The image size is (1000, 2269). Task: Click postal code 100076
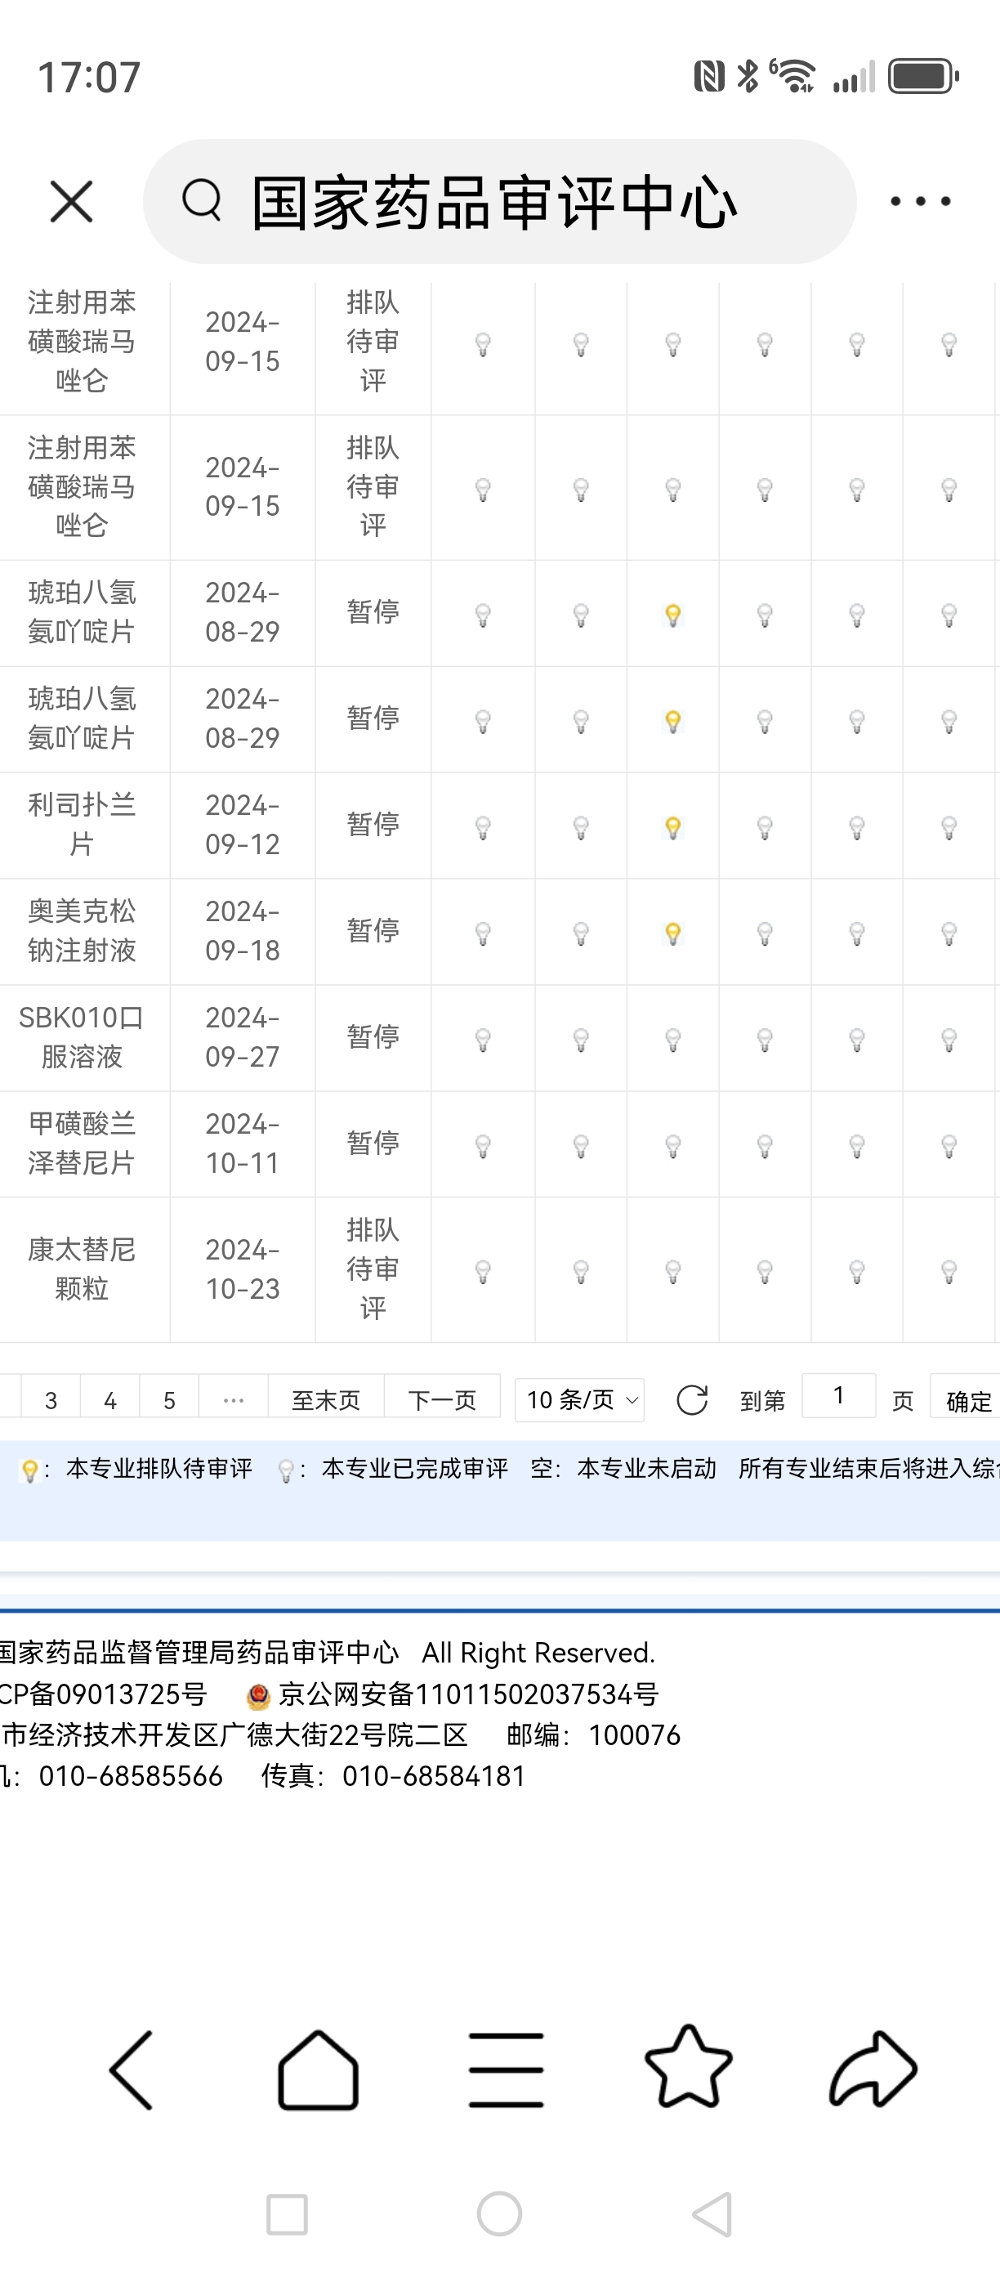[x=634, y=1735]
